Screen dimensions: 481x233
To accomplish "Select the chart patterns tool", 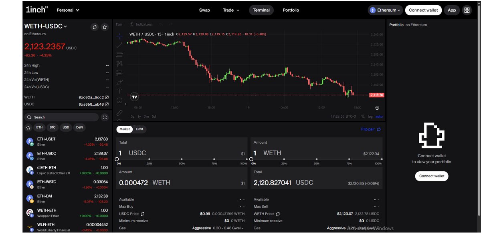I will point(119,64).
